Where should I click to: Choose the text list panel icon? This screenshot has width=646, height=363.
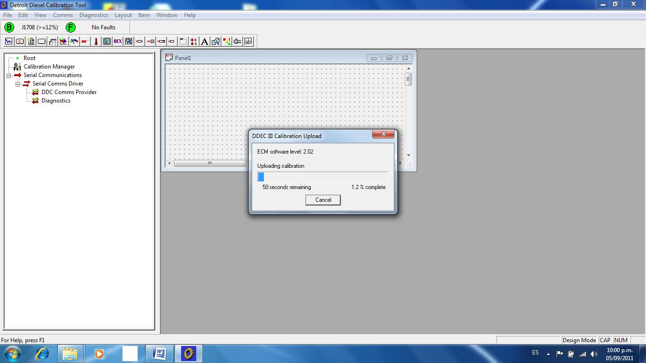tap(107, 42)
